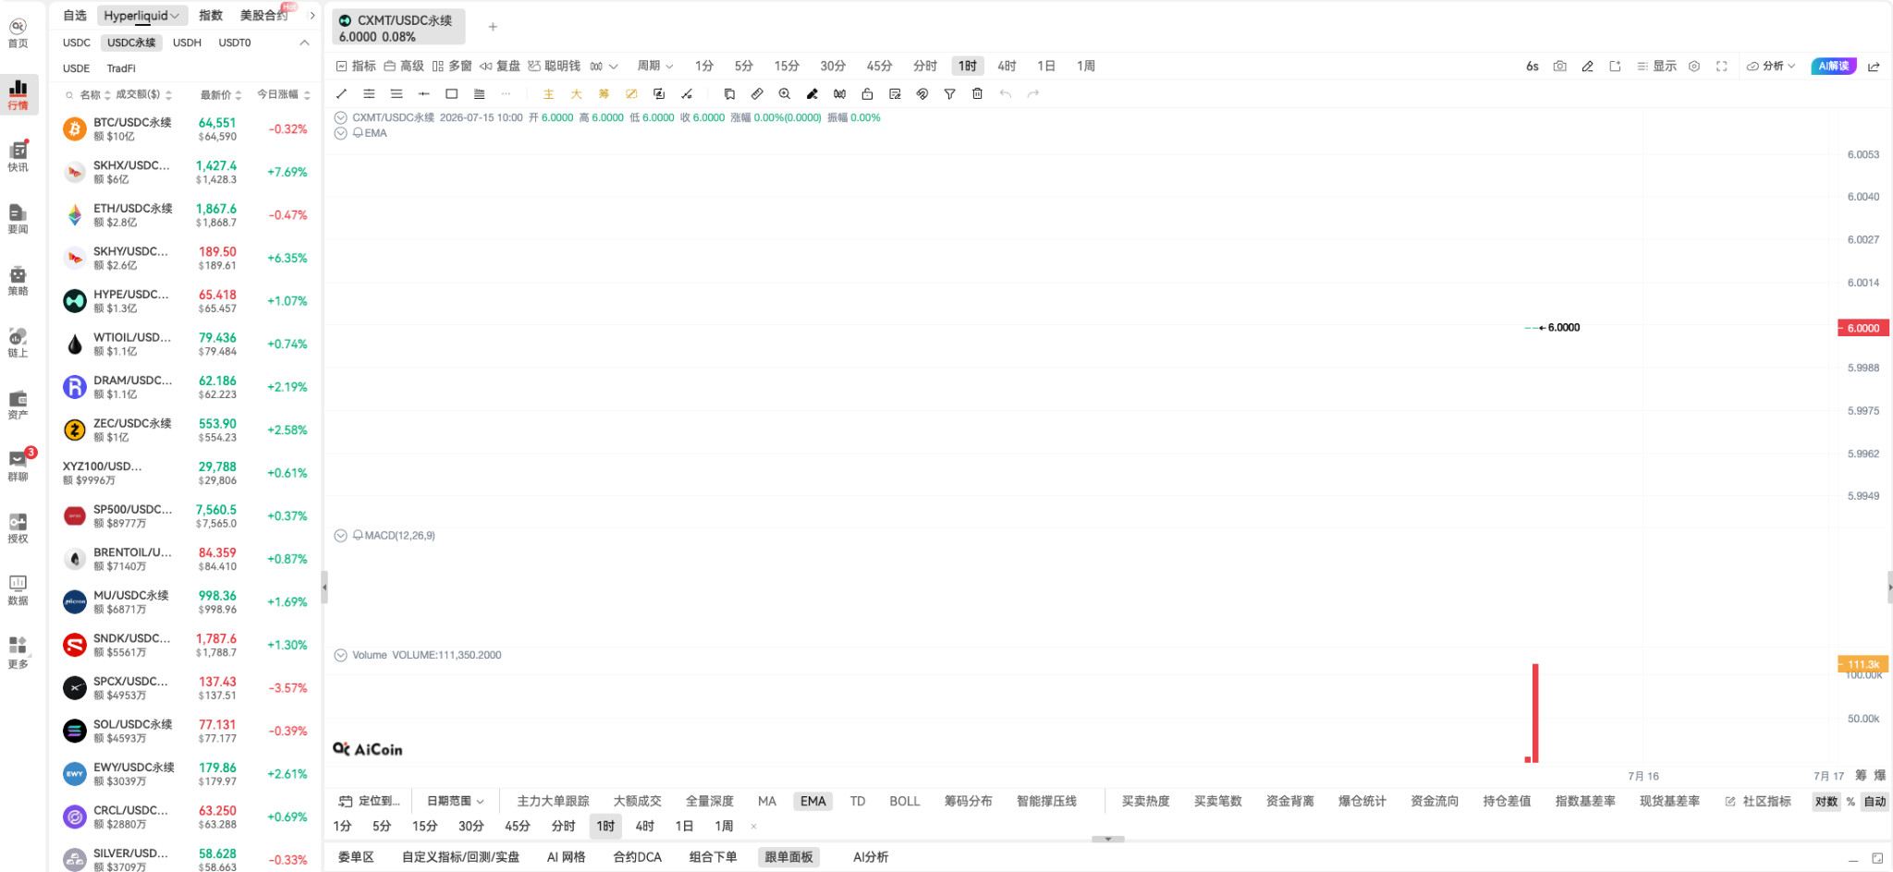Select the ruler measure tool

756,93
